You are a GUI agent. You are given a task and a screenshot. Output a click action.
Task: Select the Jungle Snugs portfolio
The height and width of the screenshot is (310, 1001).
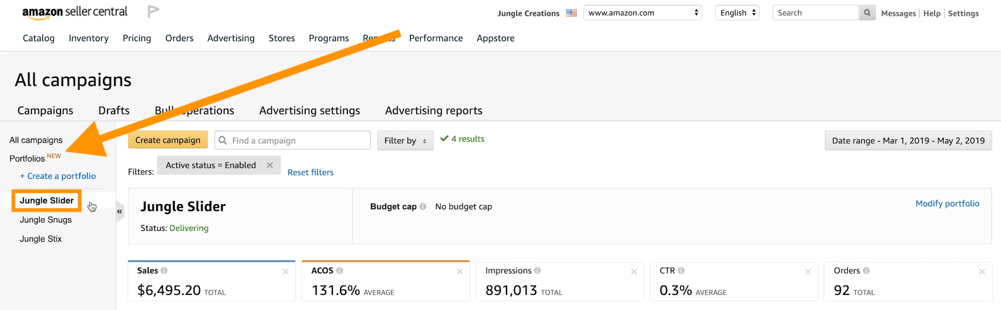click(x=46, y=220)
